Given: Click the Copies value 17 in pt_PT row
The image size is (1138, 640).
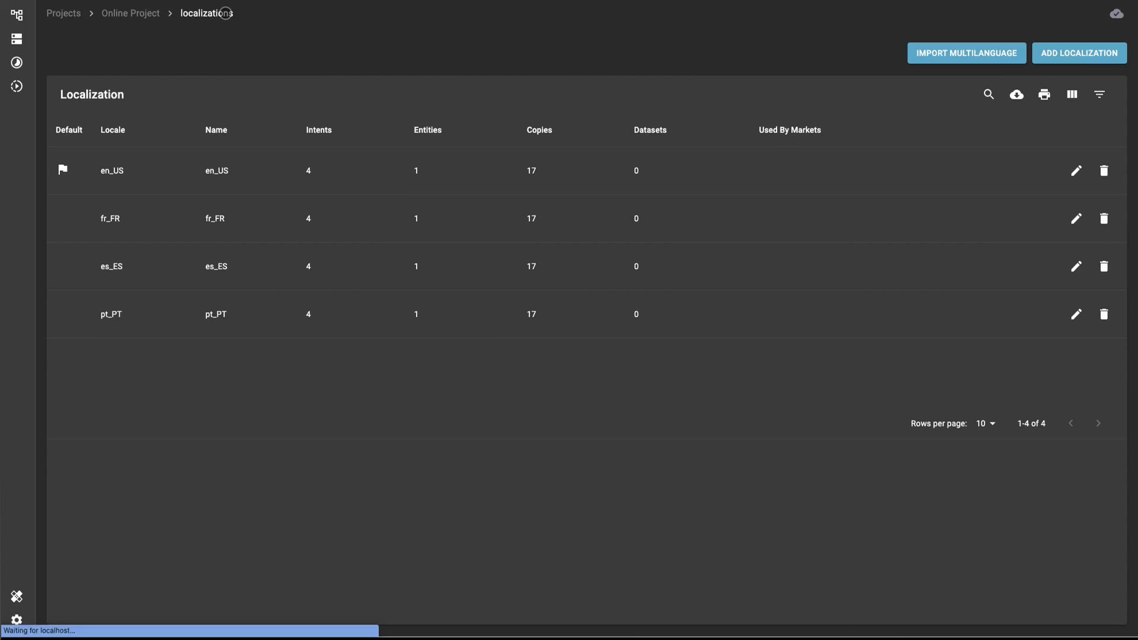Looking at the screenshot, I should [532, 314].
